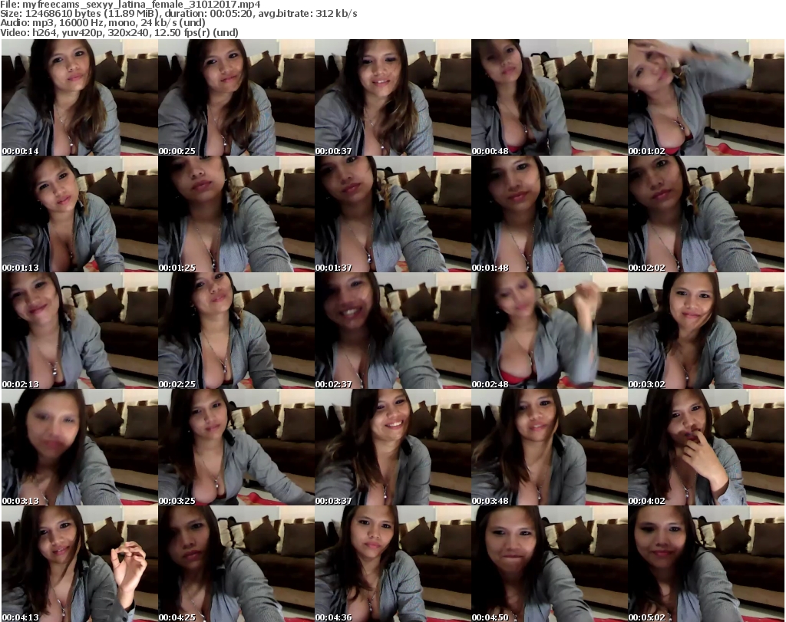Open the frame stamped 00:02:13

coord(80,331)
